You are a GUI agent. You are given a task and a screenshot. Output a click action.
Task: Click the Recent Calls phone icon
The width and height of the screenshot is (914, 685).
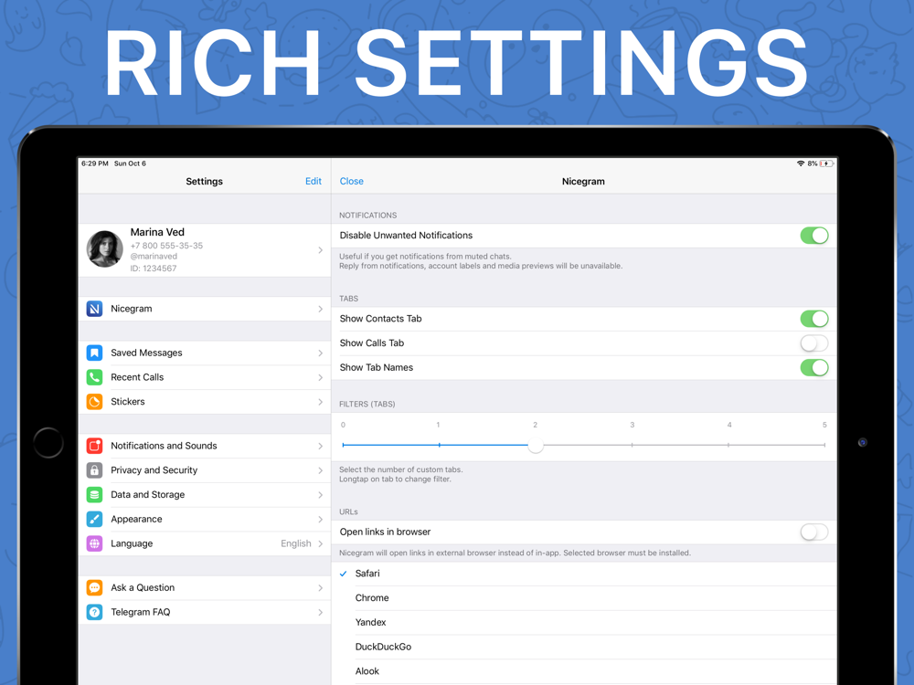[94, 377]
